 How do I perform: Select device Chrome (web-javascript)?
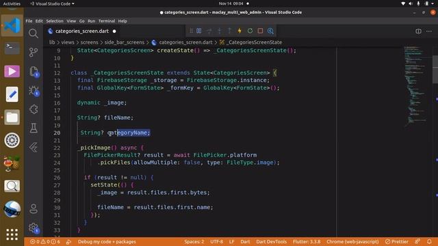(x=352, y=241)
